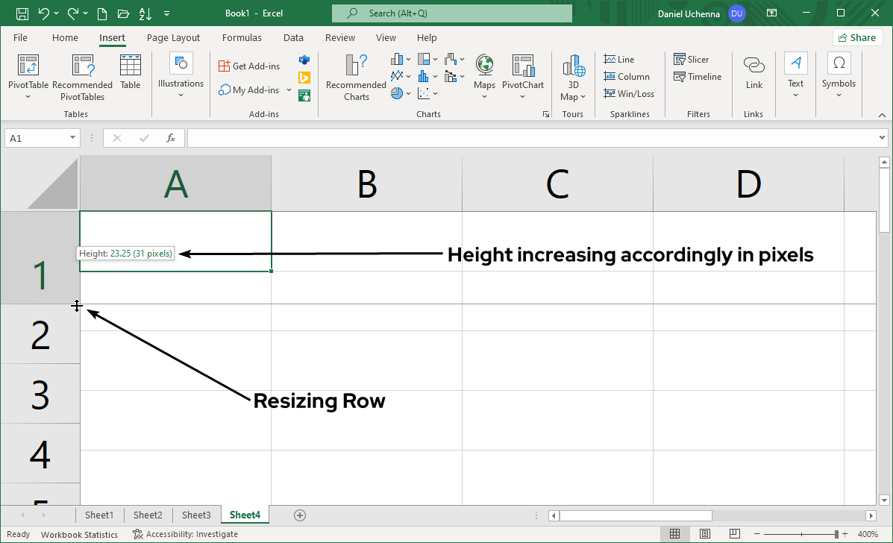Insert a Timeline filter
The height and width of the screenshot is (543, 893).
pos(698,76)
